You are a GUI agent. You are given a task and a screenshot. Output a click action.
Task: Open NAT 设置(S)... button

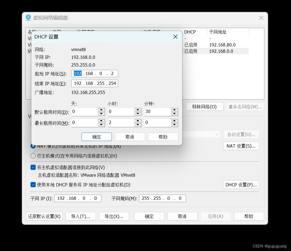pyautogui.click(x=241, y=146)
